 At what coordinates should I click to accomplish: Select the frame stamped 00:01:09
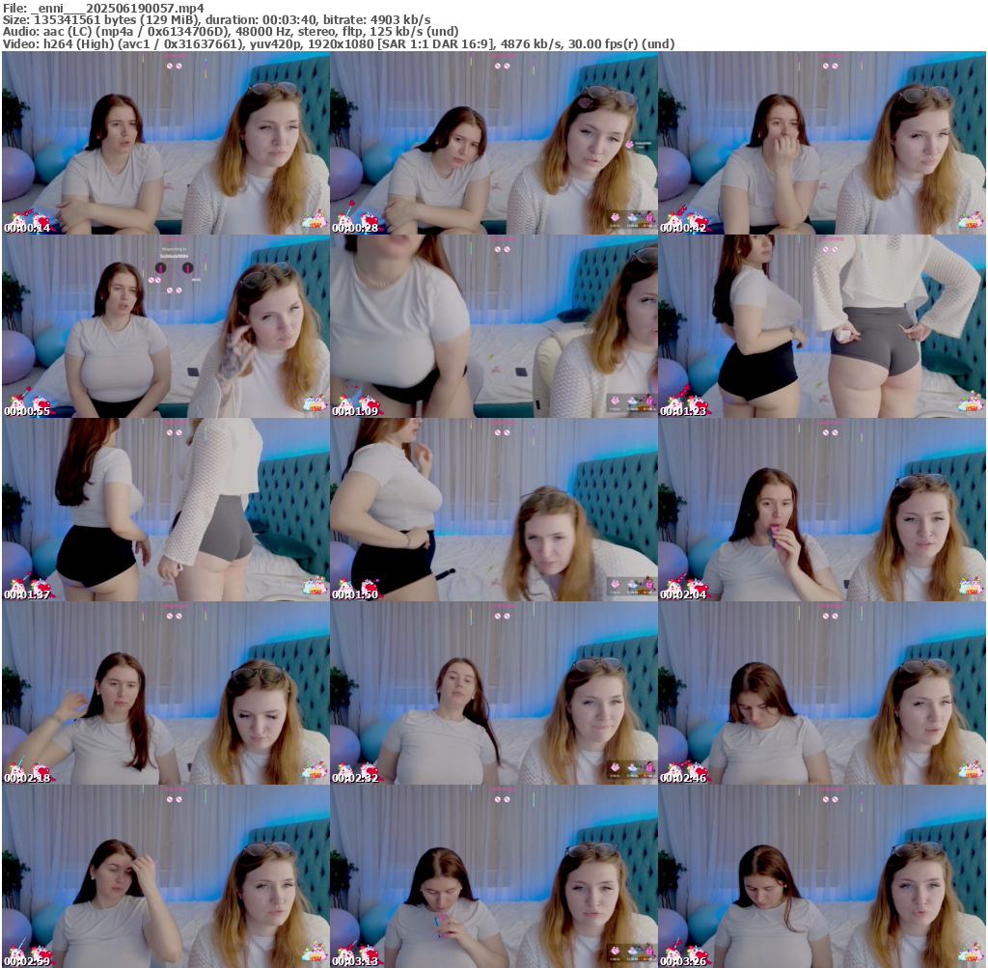pos(494,326)
